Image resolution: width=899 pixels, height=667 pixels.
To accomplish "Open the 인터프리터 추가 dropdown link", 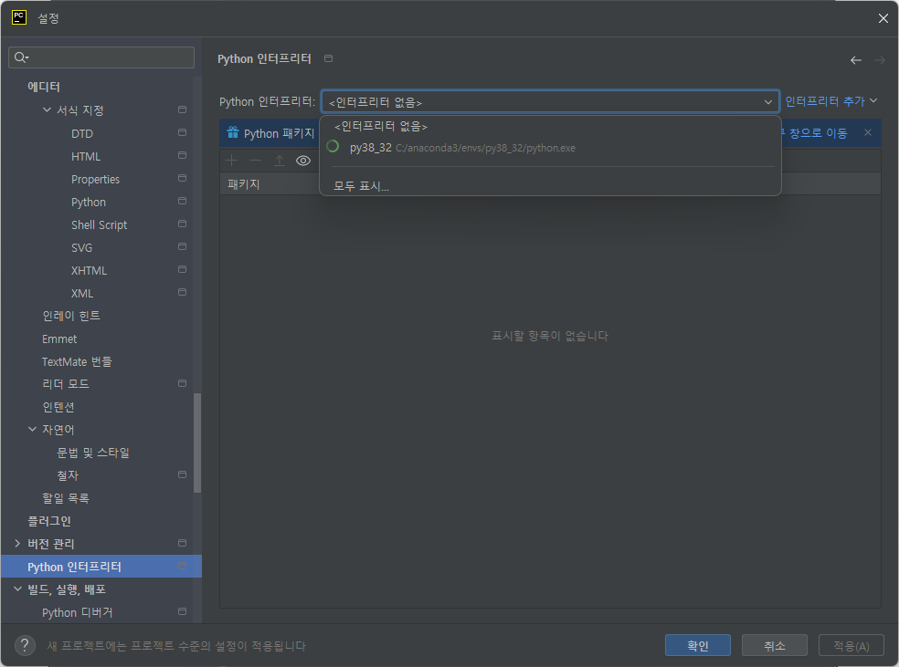I will pos(830,101).
